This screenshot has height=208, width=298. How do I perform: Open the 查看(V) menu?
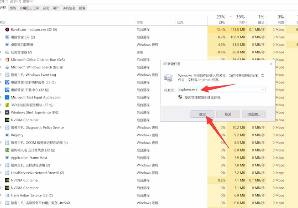point(28,1)
